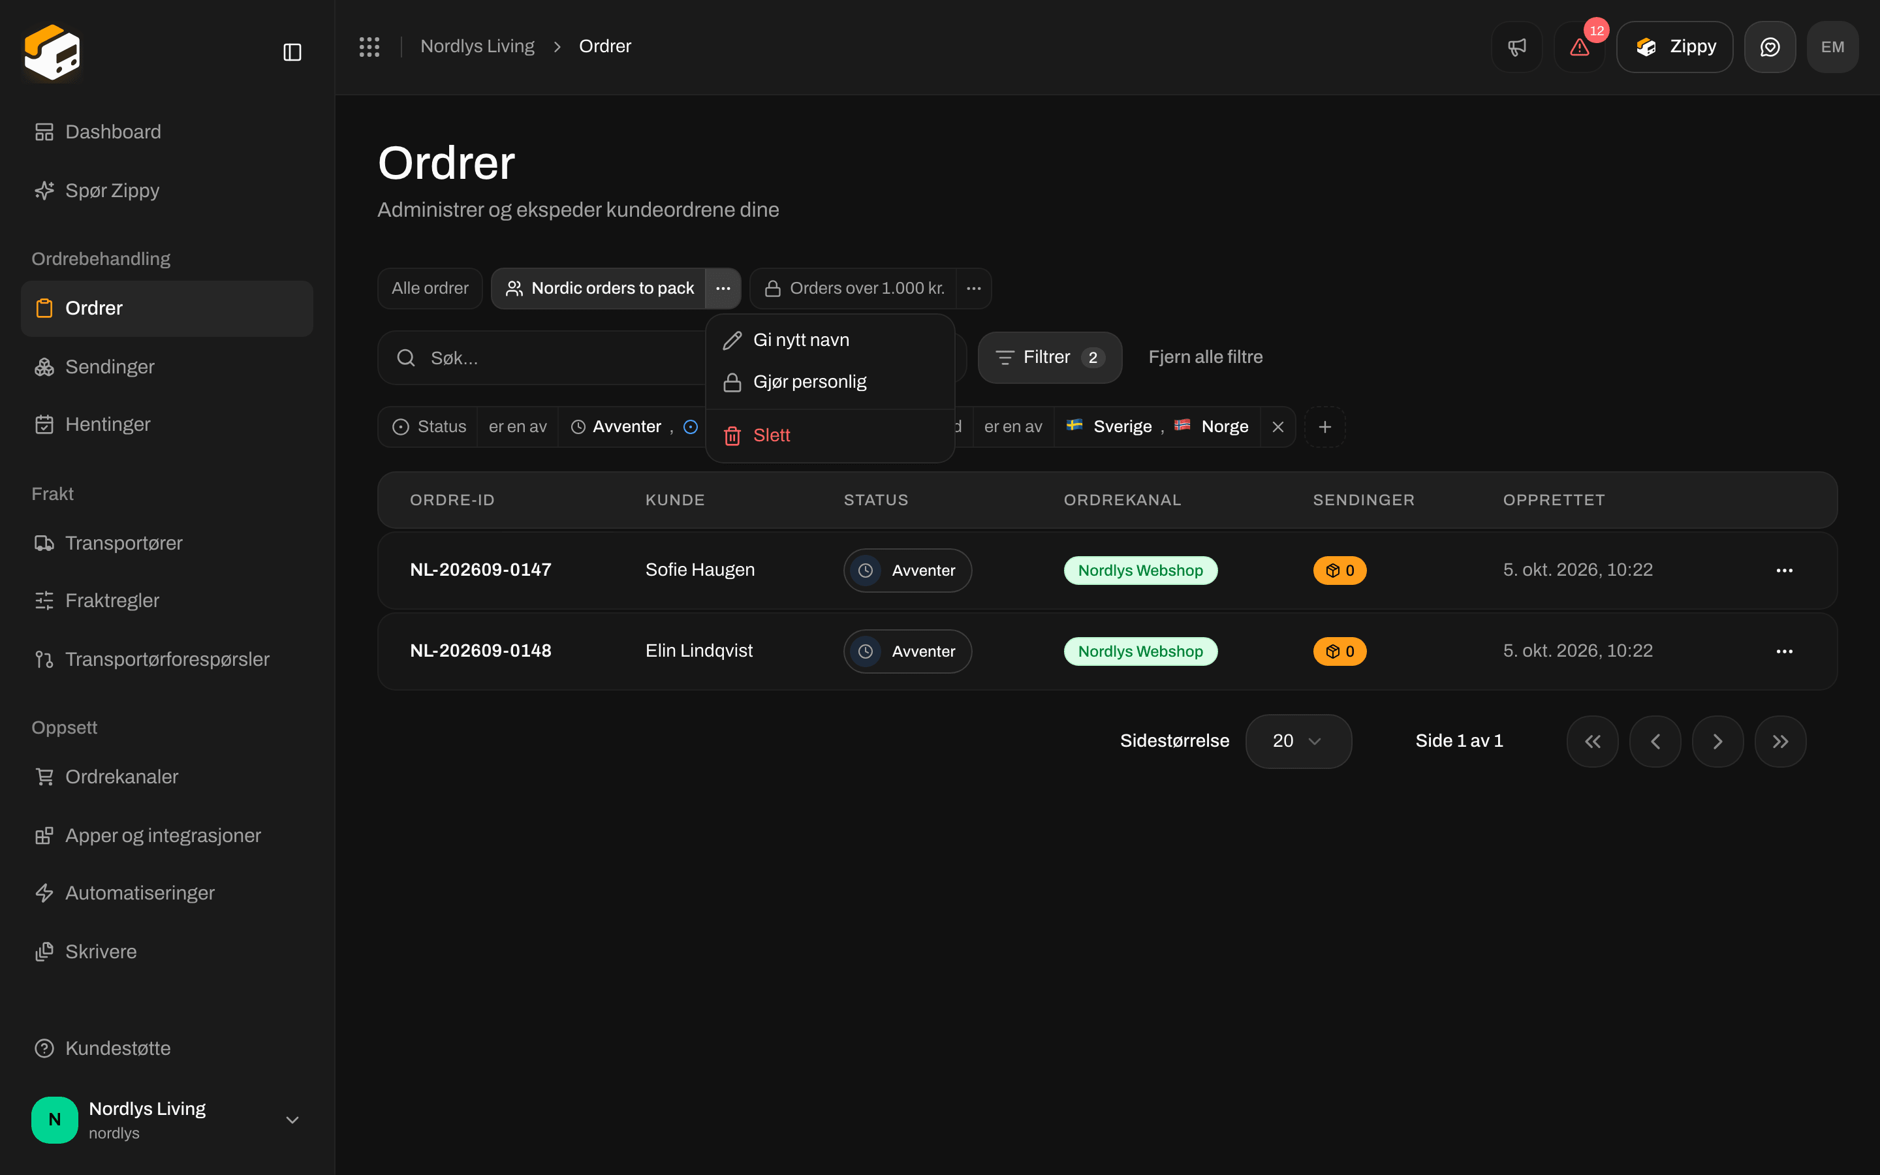Open Fraktregler page
This screenshot has height=1175, width=1880.
[x=167, y=601]
